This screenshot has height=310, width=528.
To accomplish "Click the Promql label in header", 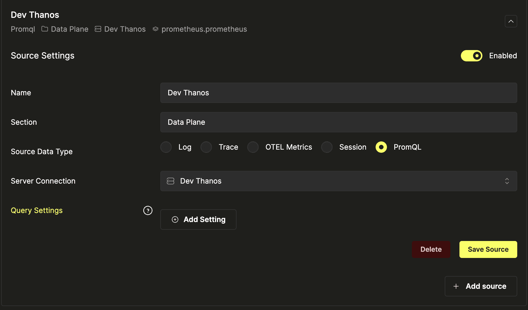I will [x=23, y=29].
